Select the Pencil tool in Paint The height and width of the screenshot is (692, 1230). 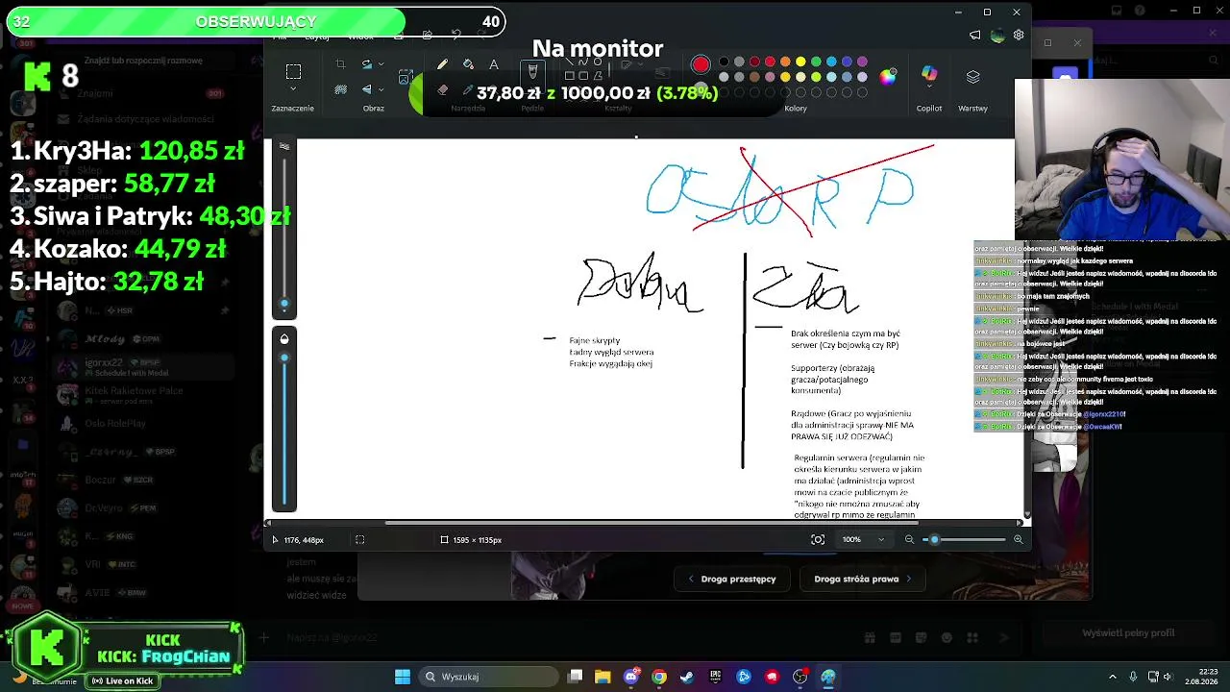442,65
